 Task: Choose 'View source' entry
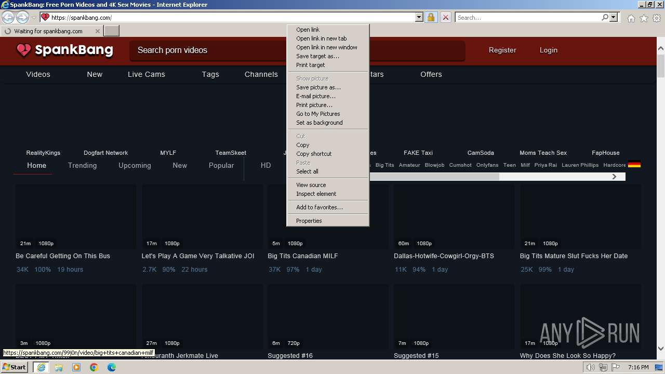tap(328, 185)
